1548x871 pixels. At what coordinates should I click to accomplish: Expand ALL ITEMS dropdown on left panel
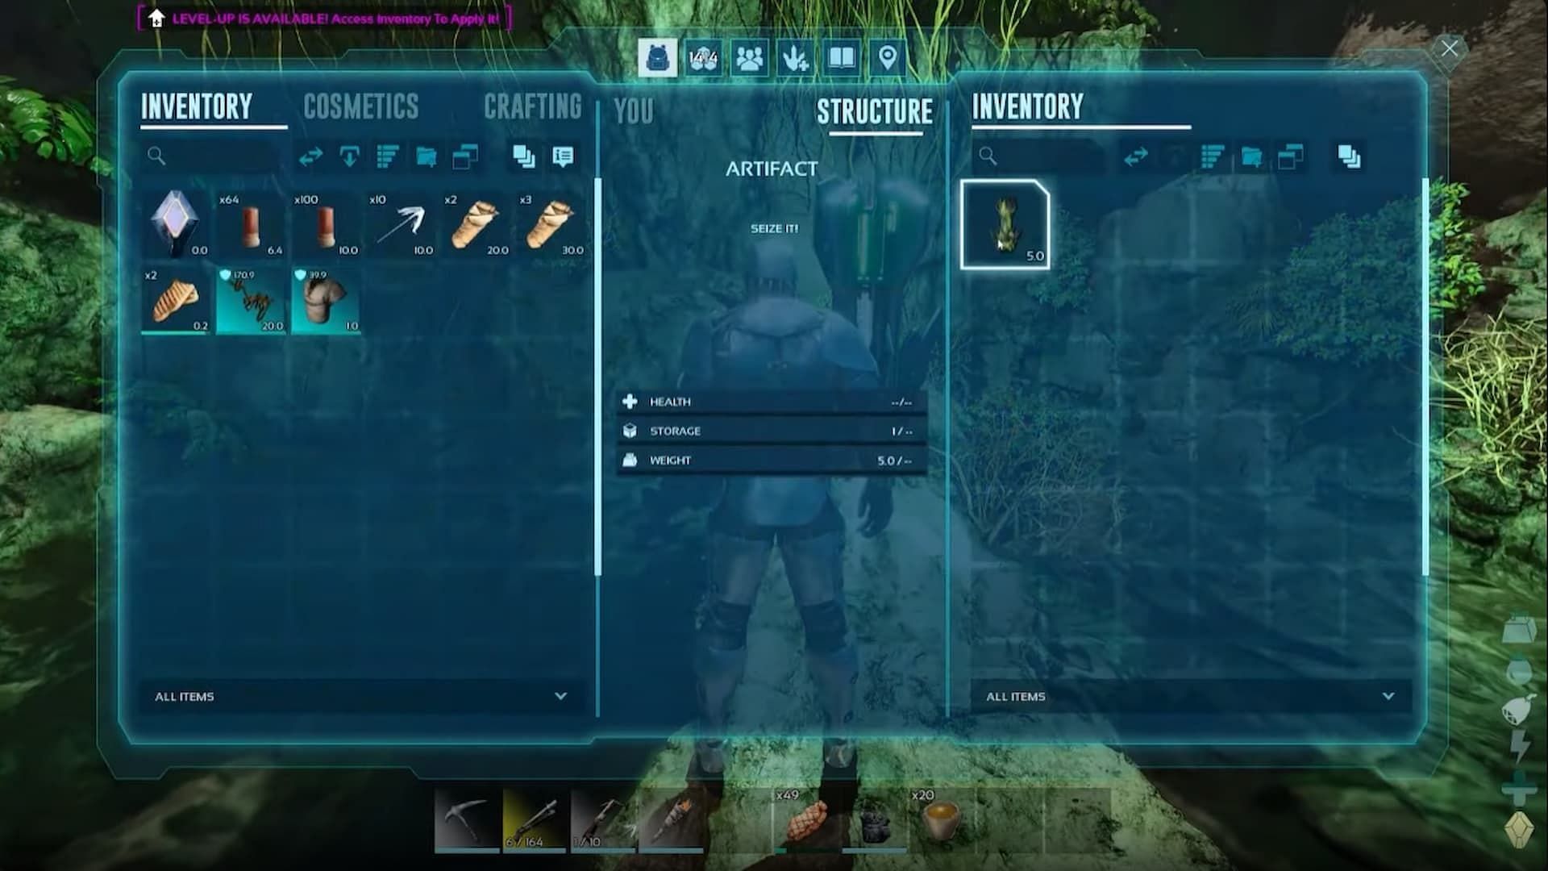click(x=560, y=695)
